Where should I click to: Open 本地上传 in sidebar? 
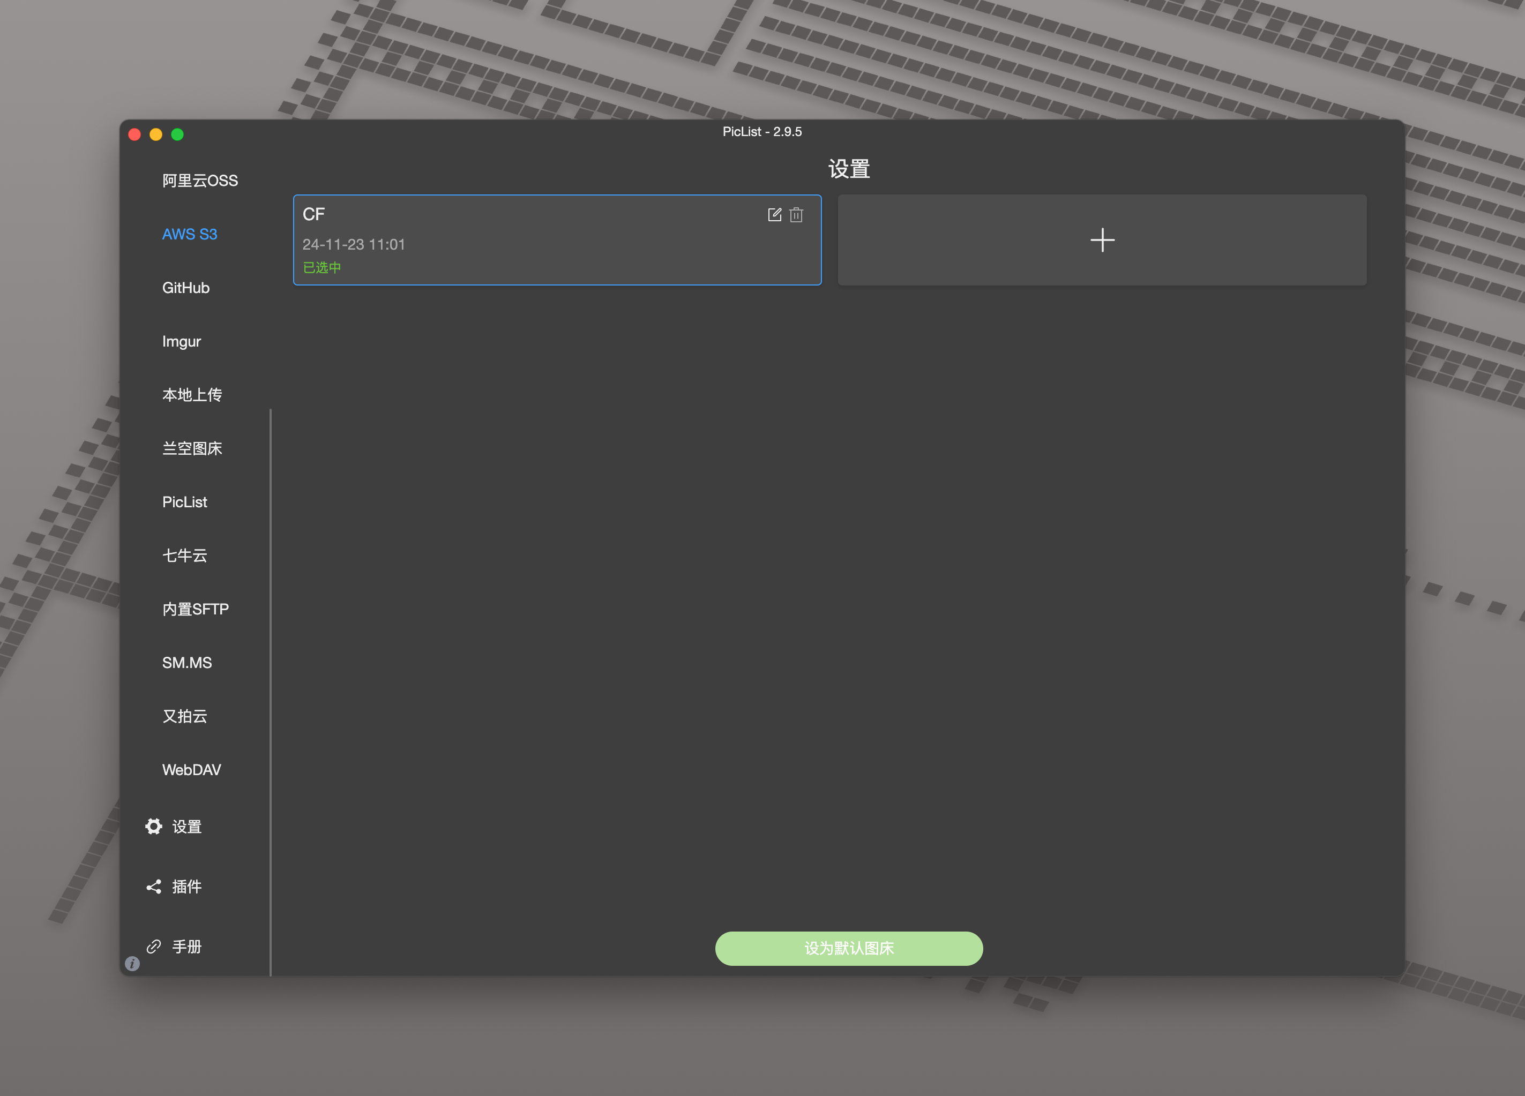[x=192, y=395]
